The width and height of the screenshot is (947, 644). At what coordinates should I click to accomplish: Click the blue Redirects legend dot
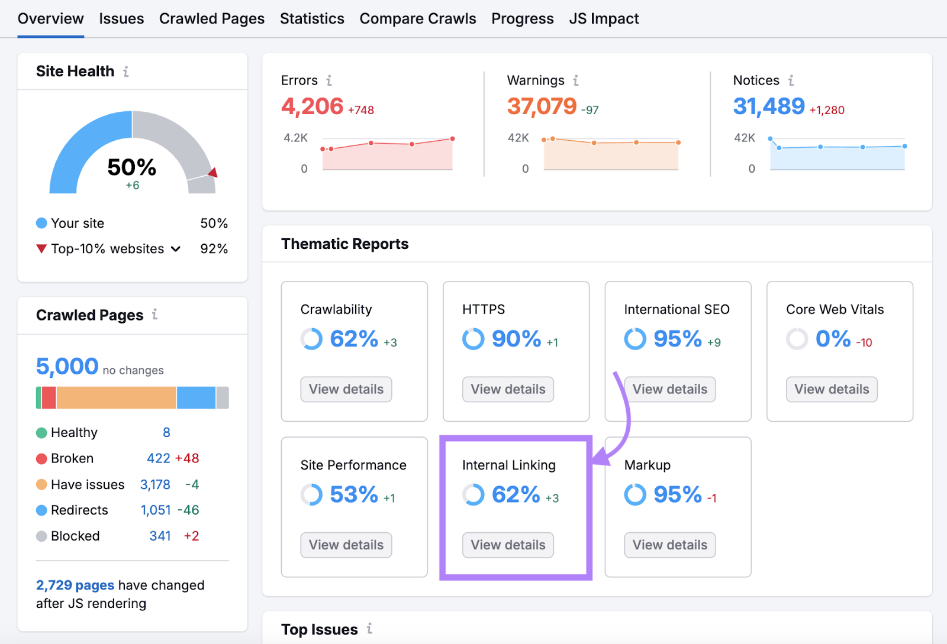click(x=41, y=510)
